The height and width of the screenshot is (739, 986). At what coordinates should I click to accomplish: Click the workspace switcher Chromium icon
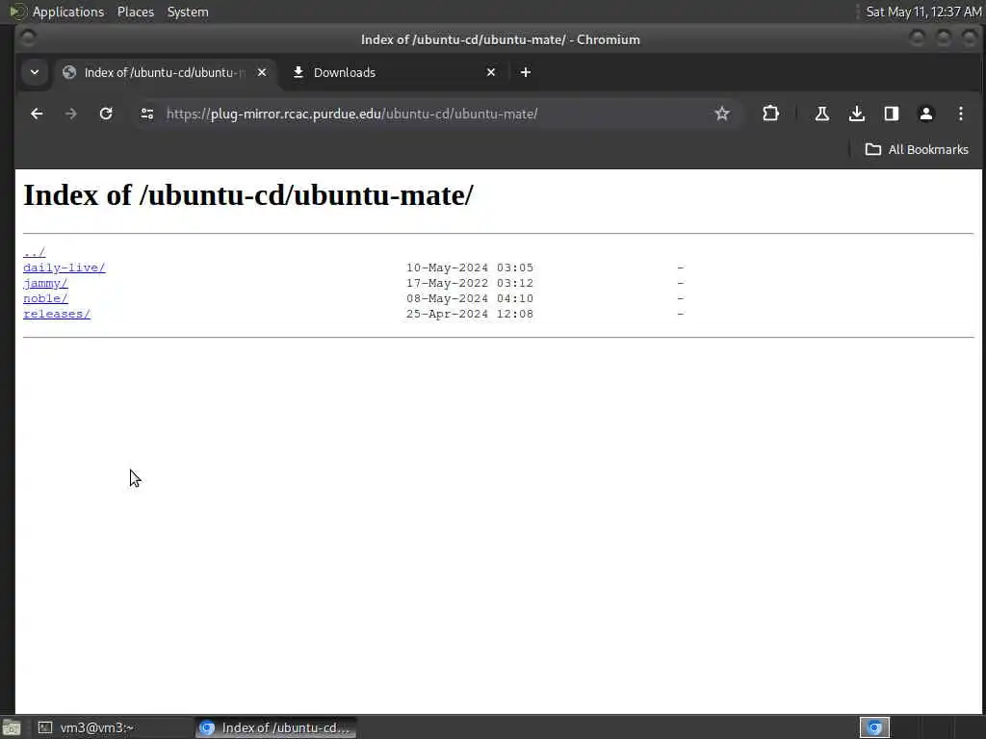(x=874, y=727)
